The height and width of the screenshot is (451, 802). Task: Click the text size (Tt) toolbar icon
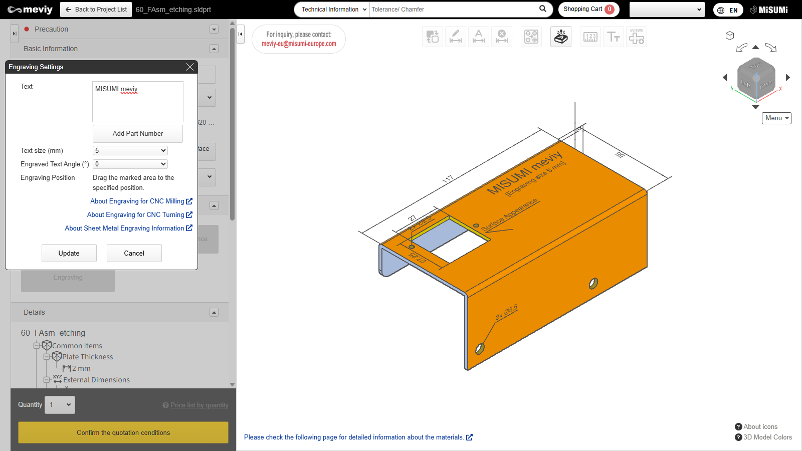point(614,37)
